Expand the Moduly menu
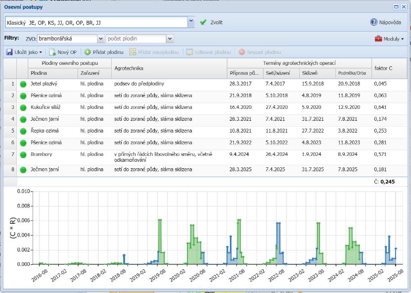The image size is (411, 293). (x=389, y=39)
